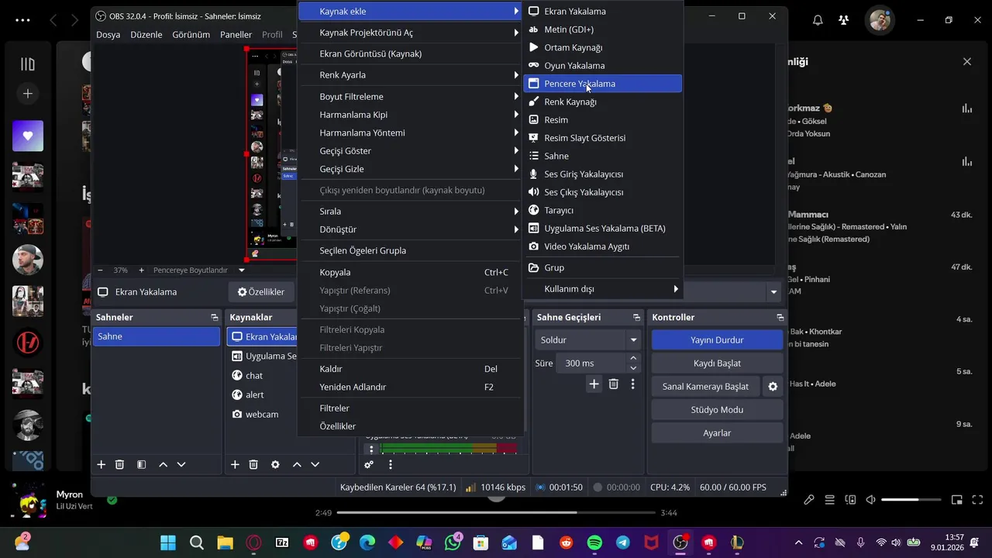Screen dimensions: 992x558
Task: Increase Süre transition duration stepper
Action: [x=633, y=359]
